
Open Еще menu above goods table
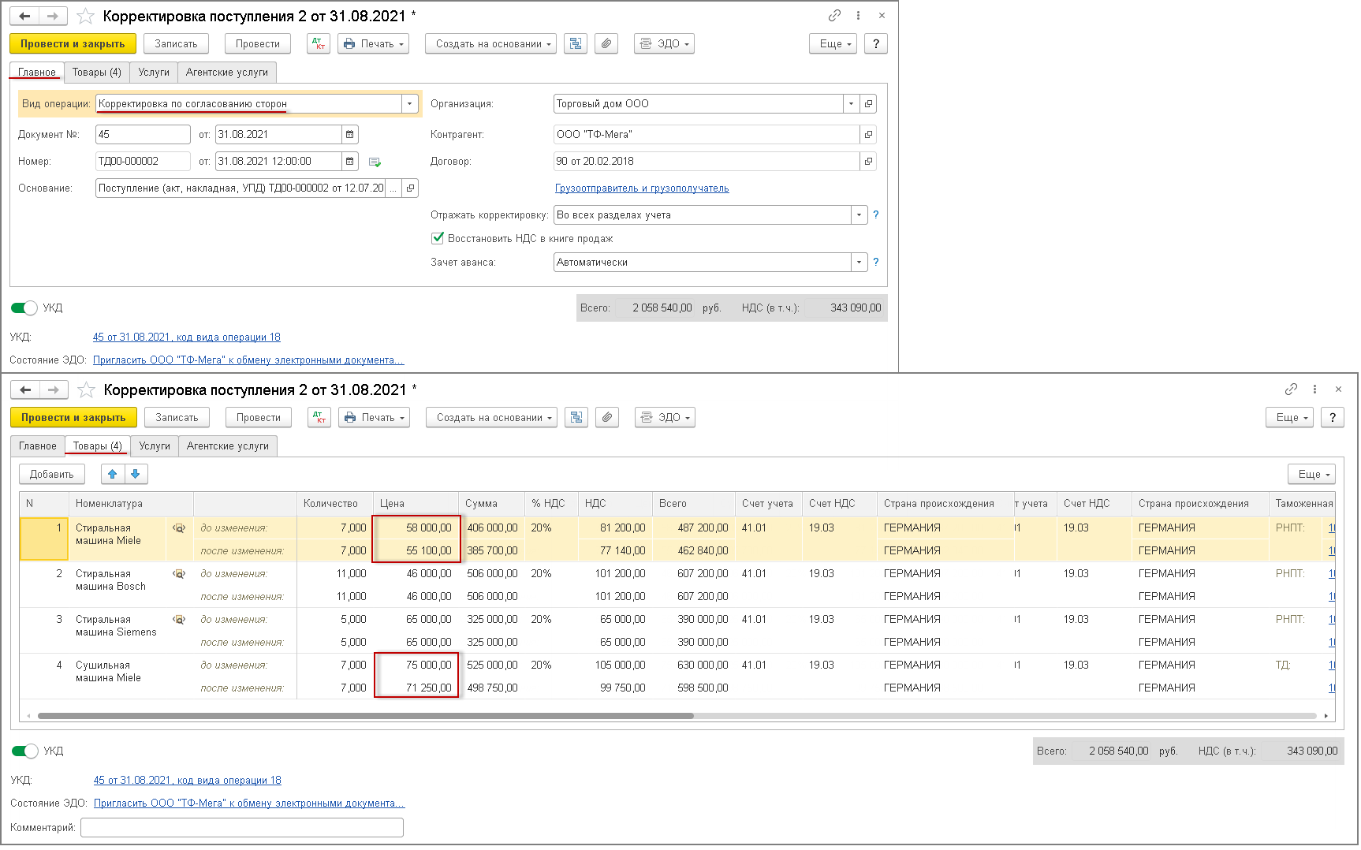click(1311, 474)
